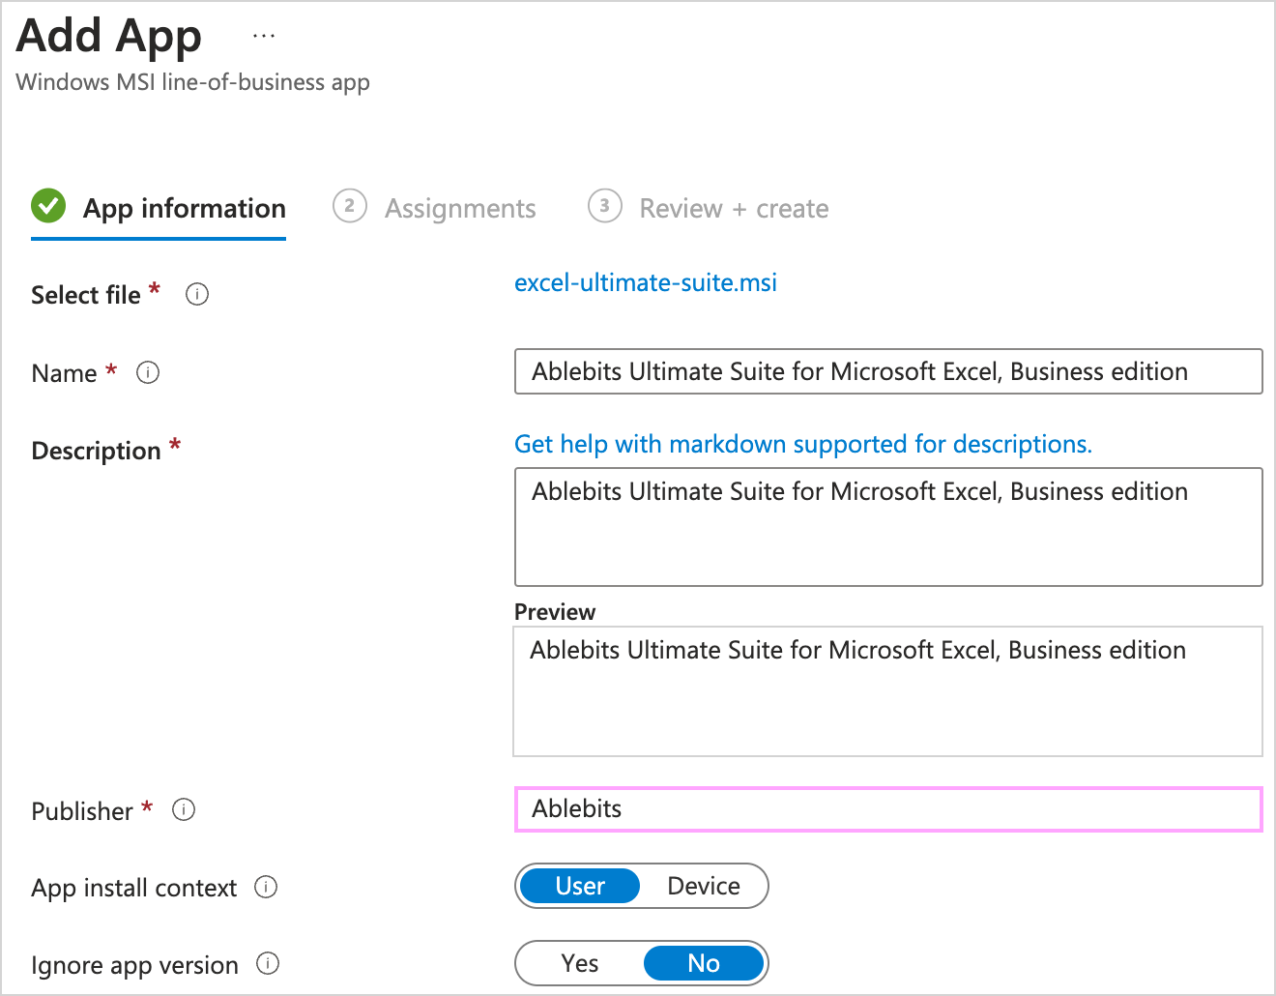1276x996 pixels.
Task: Click the info icon beside Publisher
Action: point(184,809)
